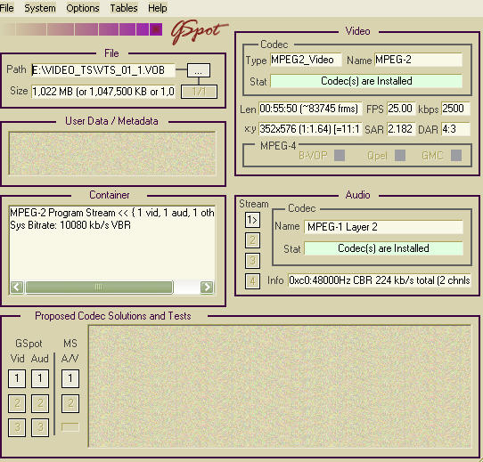This screenshot has height=462, width=483.
Task: Click the container horizontal scrollbar thumb
Action: [x=99, y=287]
